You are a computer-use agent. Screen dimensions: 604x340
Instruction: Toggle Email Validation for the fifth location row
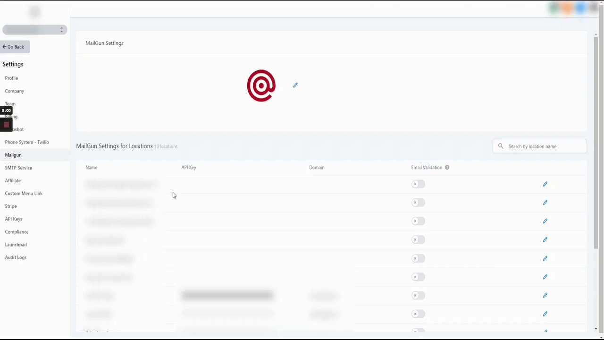(x=418, y=258)
